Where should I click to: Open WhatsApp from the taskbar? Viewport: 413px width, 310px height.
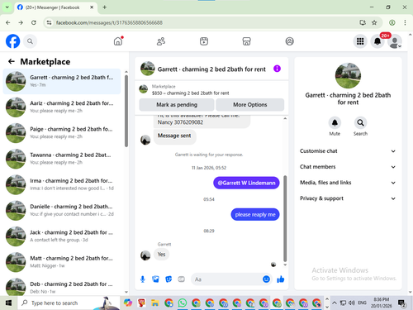click(x=183, y=303)
